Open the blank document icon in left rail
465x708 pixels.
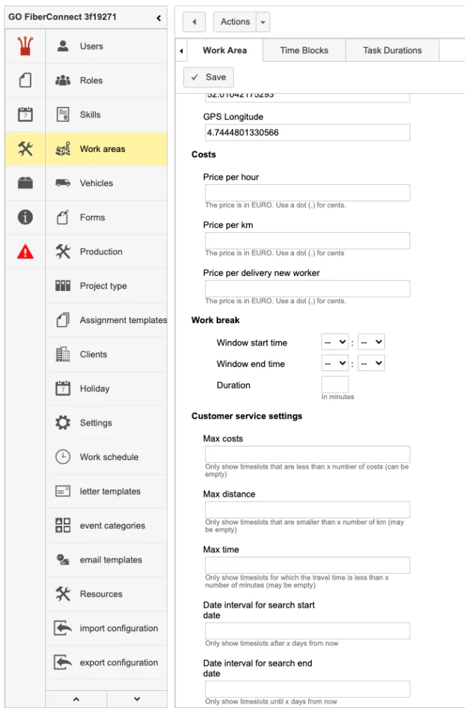(25, 80)
